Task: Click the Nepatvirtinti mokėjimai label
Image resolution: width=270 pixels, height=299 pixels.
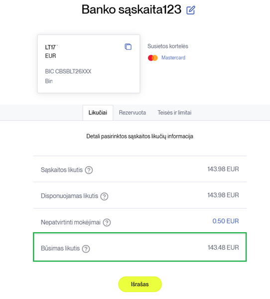Action: click(71, 222)
